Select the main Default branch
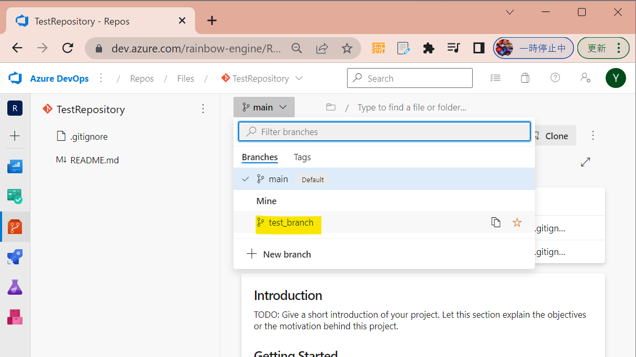The width and height of the screenshot is (636, 357). click(384, 179)
